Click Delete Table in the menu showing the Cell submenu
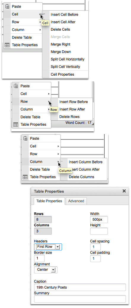The height and width of the screenshot is (308, 131). 22,38
